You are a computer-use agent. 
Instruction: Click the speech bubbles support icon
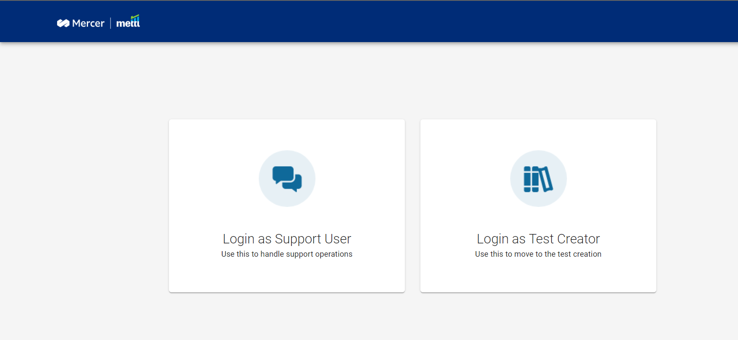287,179
